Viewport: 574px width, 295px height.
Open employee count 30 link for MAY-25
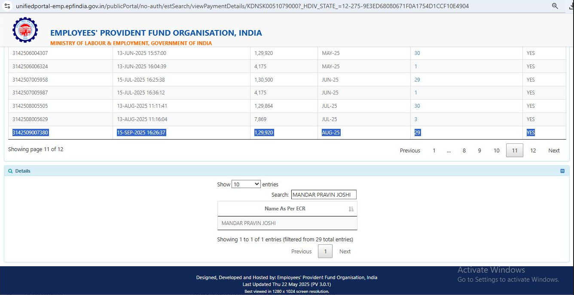pos(417,53)
